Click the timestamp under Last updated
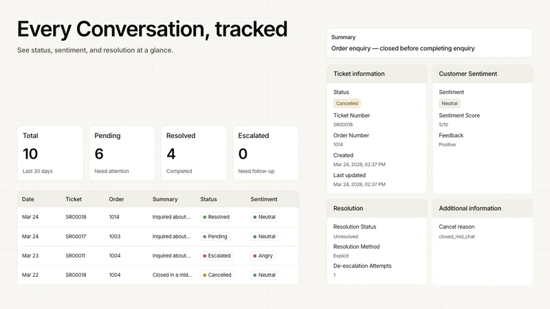Viewport: 550px width, 309px height. tap(359, 184)
